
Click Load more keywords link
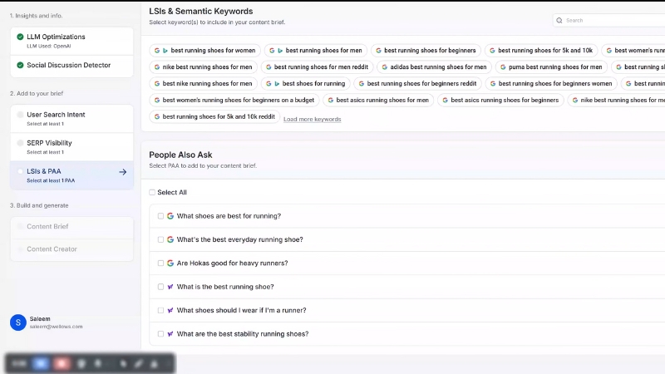click(313, 119)
